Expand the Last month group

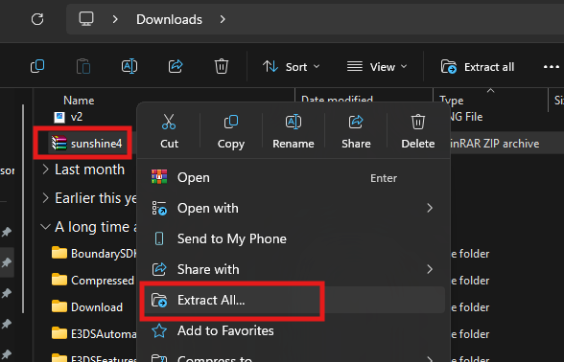[45, 170]
